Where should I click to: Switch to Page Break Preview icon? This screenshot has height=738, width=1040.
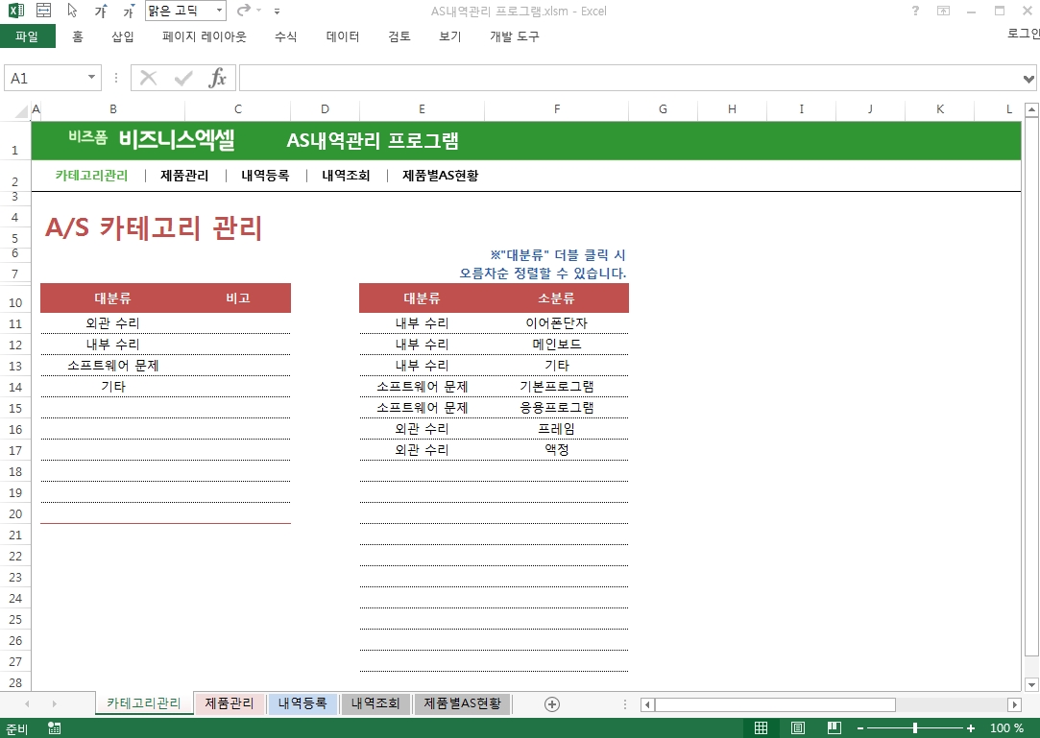(834, 728)
